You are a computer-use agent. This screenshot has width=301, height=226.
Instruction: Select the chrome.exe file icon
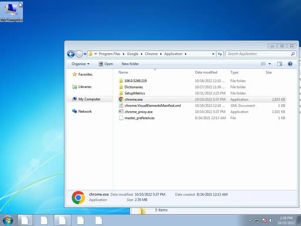click(121, 99)
